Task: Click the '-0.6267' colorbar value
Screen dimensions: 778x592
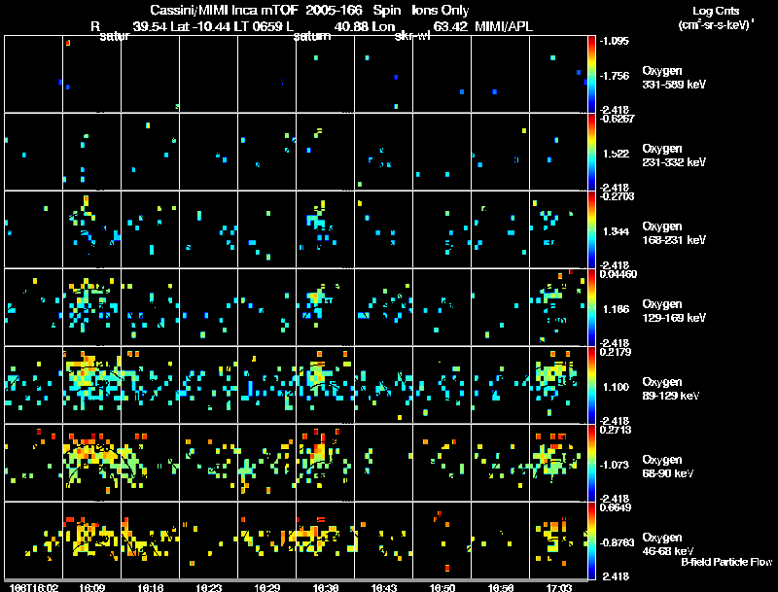Action: tap(616, 119)
